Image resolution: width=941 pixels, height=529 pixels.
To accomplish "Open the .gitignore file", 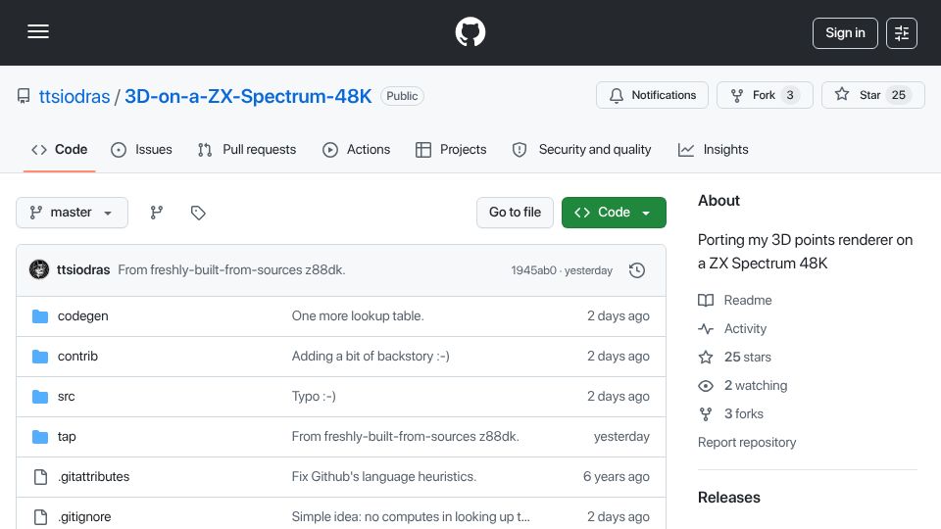I will 84,517.
